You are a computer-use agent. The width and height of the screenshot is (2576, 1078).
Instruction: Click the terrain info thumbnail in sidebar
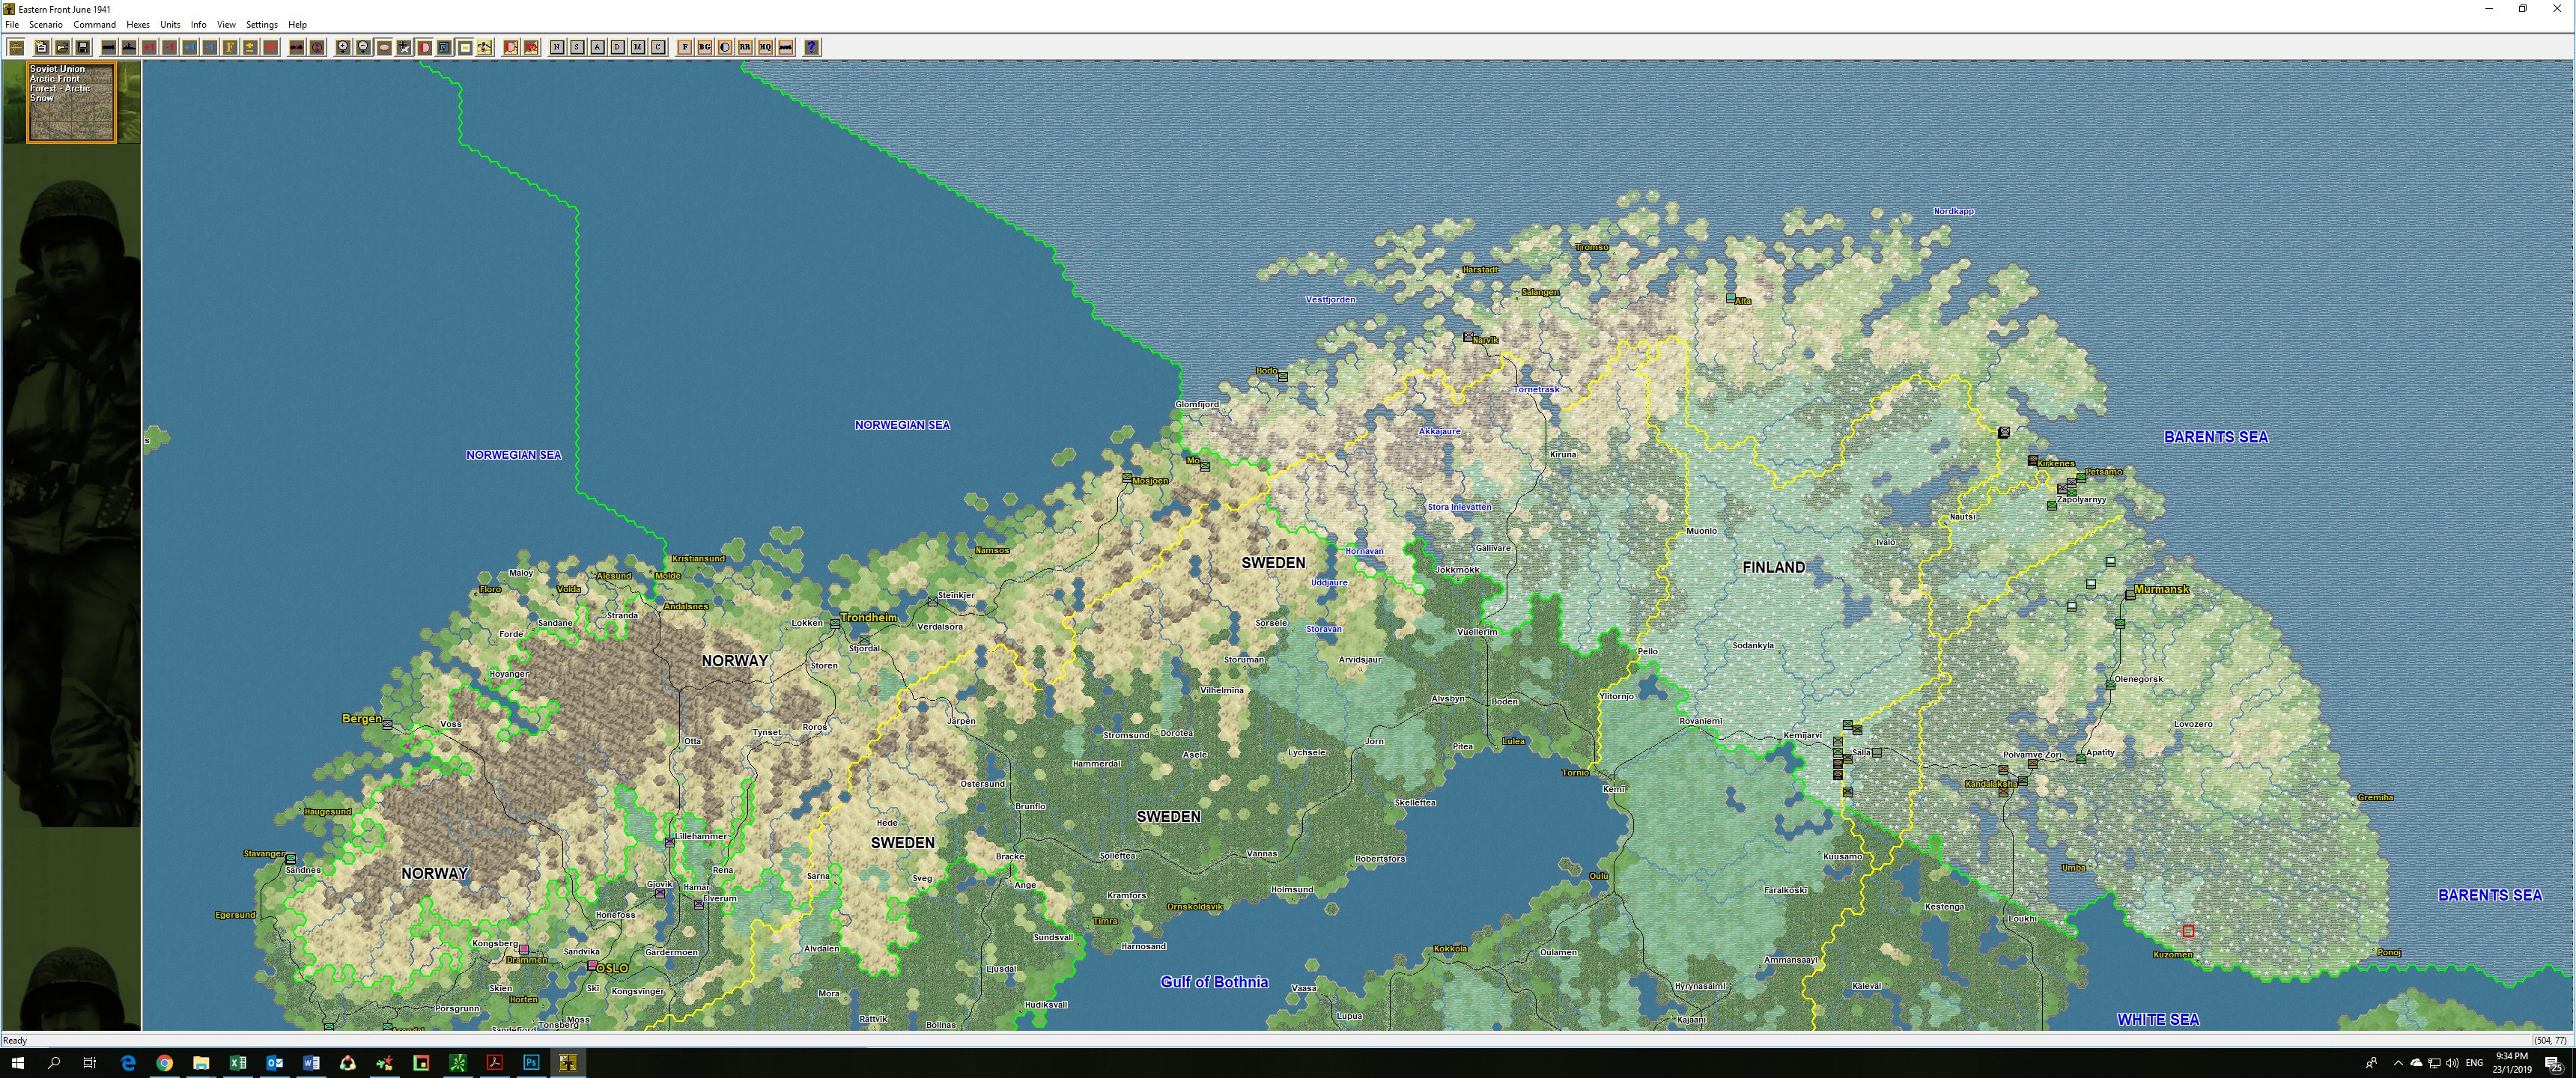(x=71, y=102)
